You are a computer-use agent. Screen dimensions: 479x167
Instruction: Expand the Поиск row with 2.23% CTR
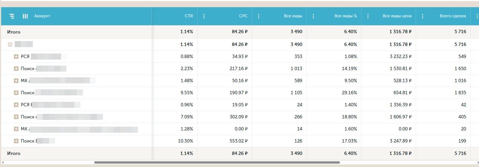pyautogui.click(x=16, y=69)
